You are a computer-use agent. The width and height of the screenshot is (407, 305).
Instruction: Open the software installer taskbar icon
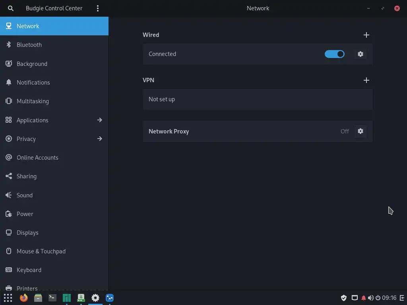tap(81, 298)
